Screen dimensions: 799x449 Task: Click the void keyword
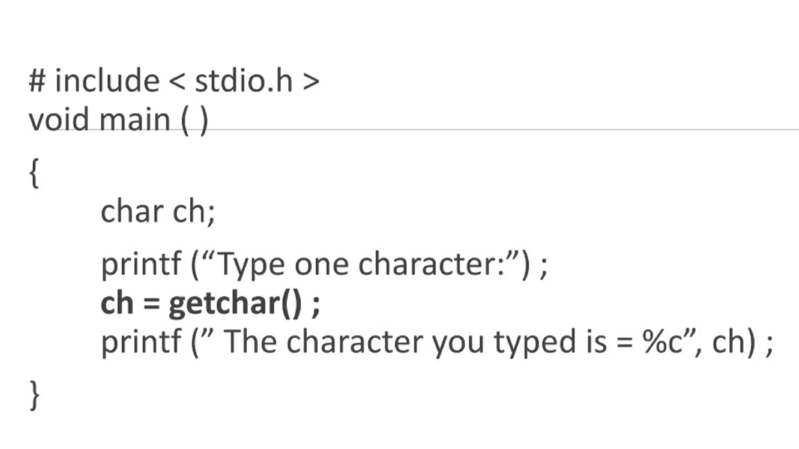point(59,119)
